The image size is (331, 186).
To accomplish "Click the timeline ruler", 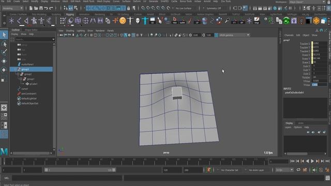I will pyautogui.click(x=135, y=161).
